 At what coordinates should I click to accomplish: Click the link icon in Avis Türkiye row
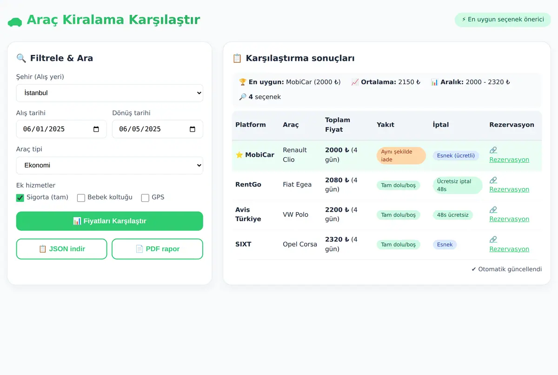pyautogui.click(x=493, y=209)
